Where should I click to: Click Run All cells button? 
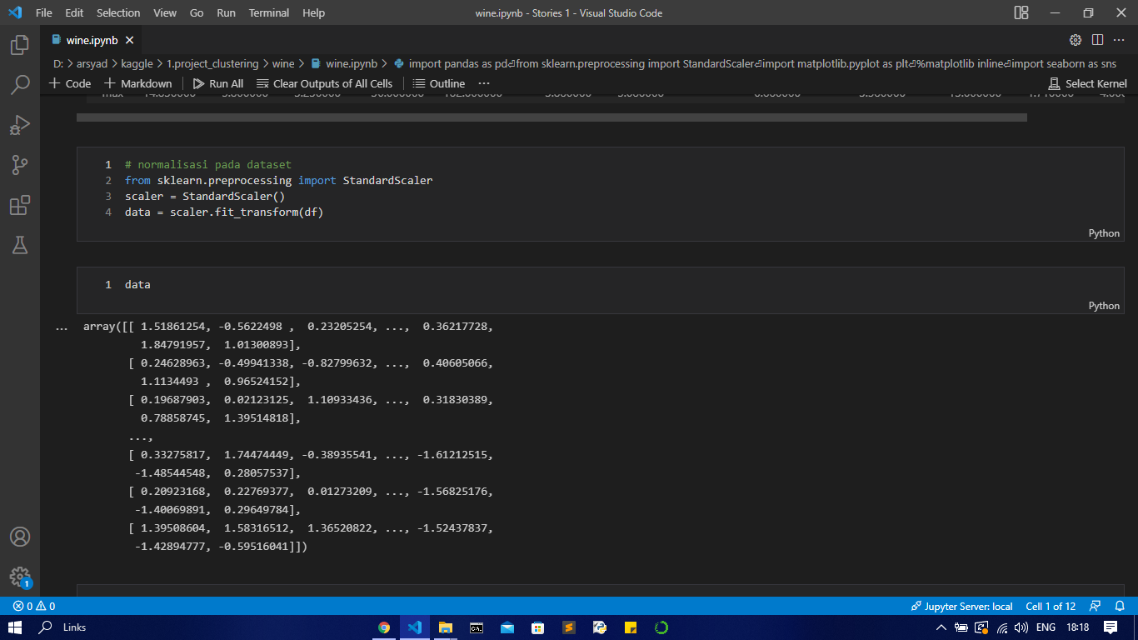(218, 83)
